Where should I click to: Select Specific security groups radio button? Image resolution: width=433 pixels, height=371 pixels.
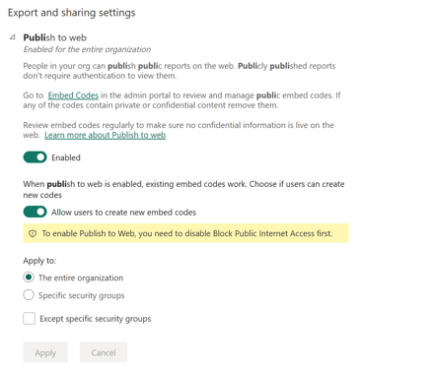[x=29, y=295]
